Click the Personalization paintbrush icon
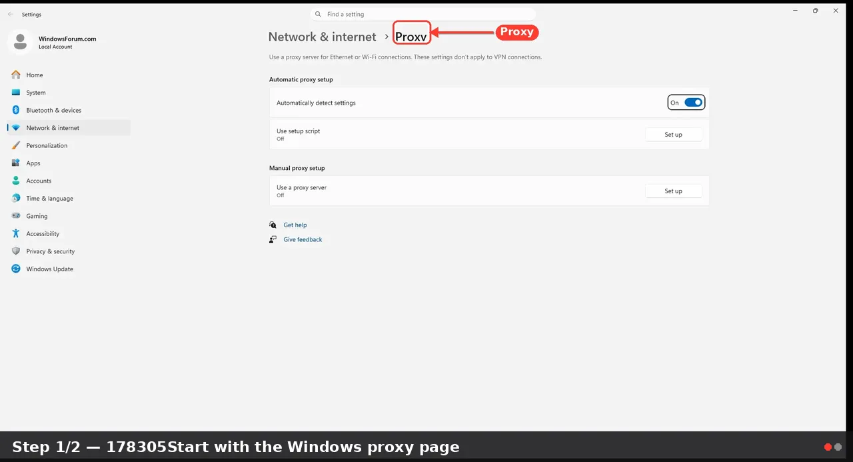Viewport: 853px width, 462px height. click(16, 145)
